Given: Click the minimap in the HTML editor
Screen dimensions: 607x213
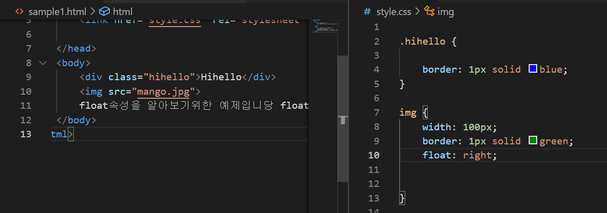Looking at the screenshot, I should [x=324, y=26].
